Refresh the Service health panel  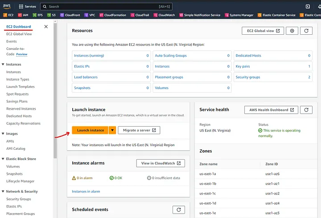306,110
